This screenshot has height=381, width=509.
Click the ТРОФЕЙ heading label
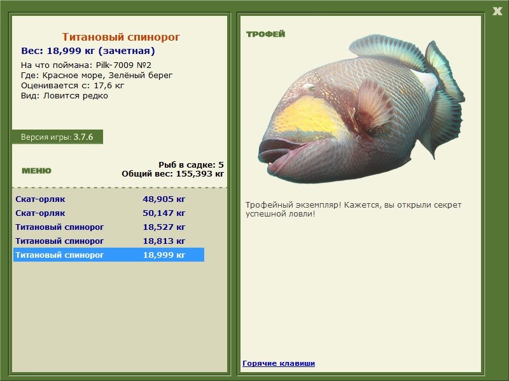265,34
